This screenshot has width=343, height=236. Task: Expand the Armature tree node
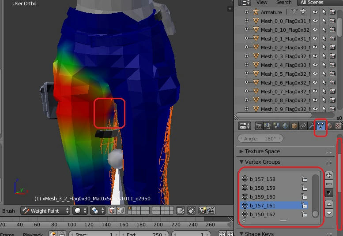point(246,12)
